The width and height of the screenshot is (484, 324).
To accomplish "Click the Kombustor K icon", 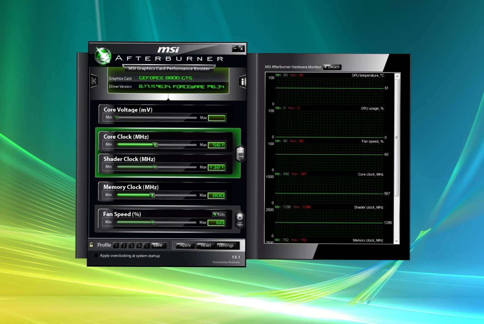I will [94, 81].
